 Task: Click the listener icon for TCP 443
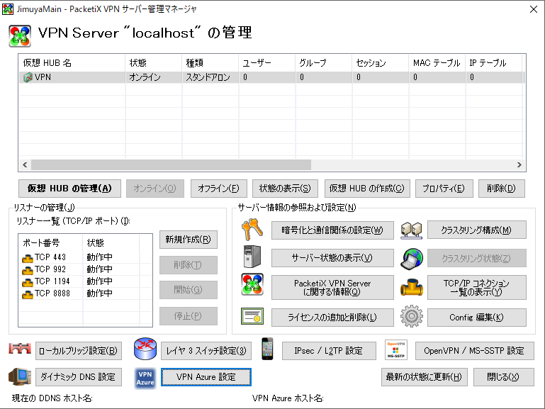[x=28, y=258]
